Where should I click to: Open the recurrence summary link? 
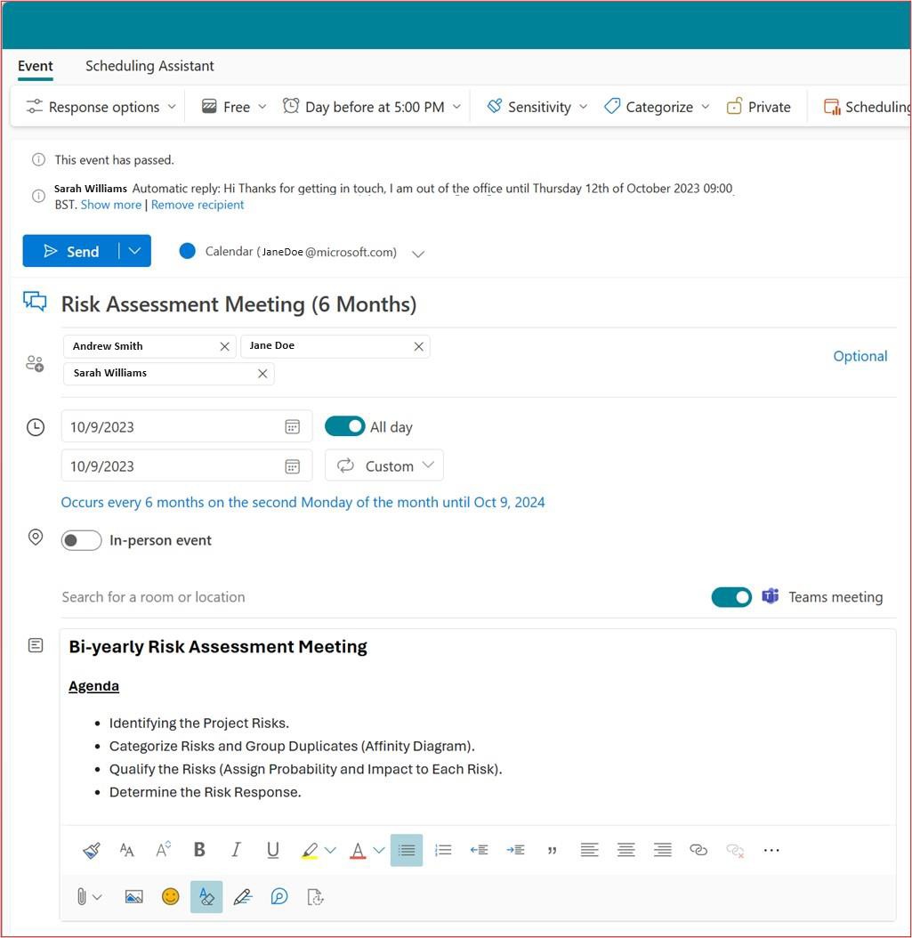tap(303, 502)
